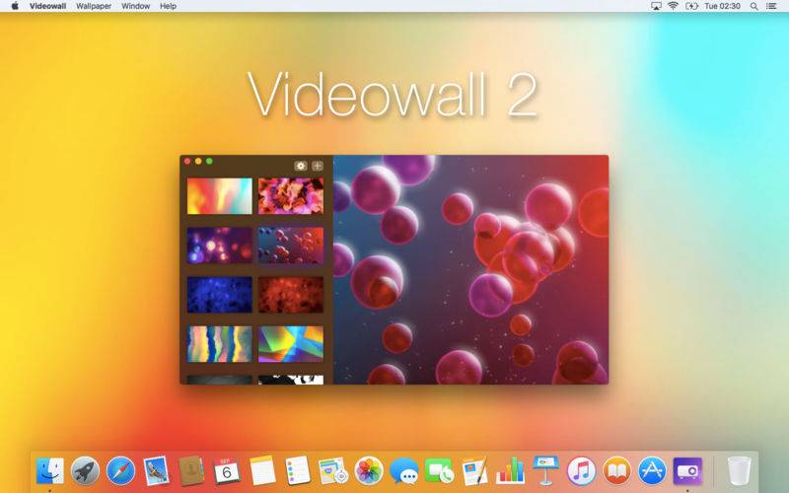Viewport: 789px width, 493px height.
Task: Open iTunes music note icon in Dock
Action: [581, 471]
